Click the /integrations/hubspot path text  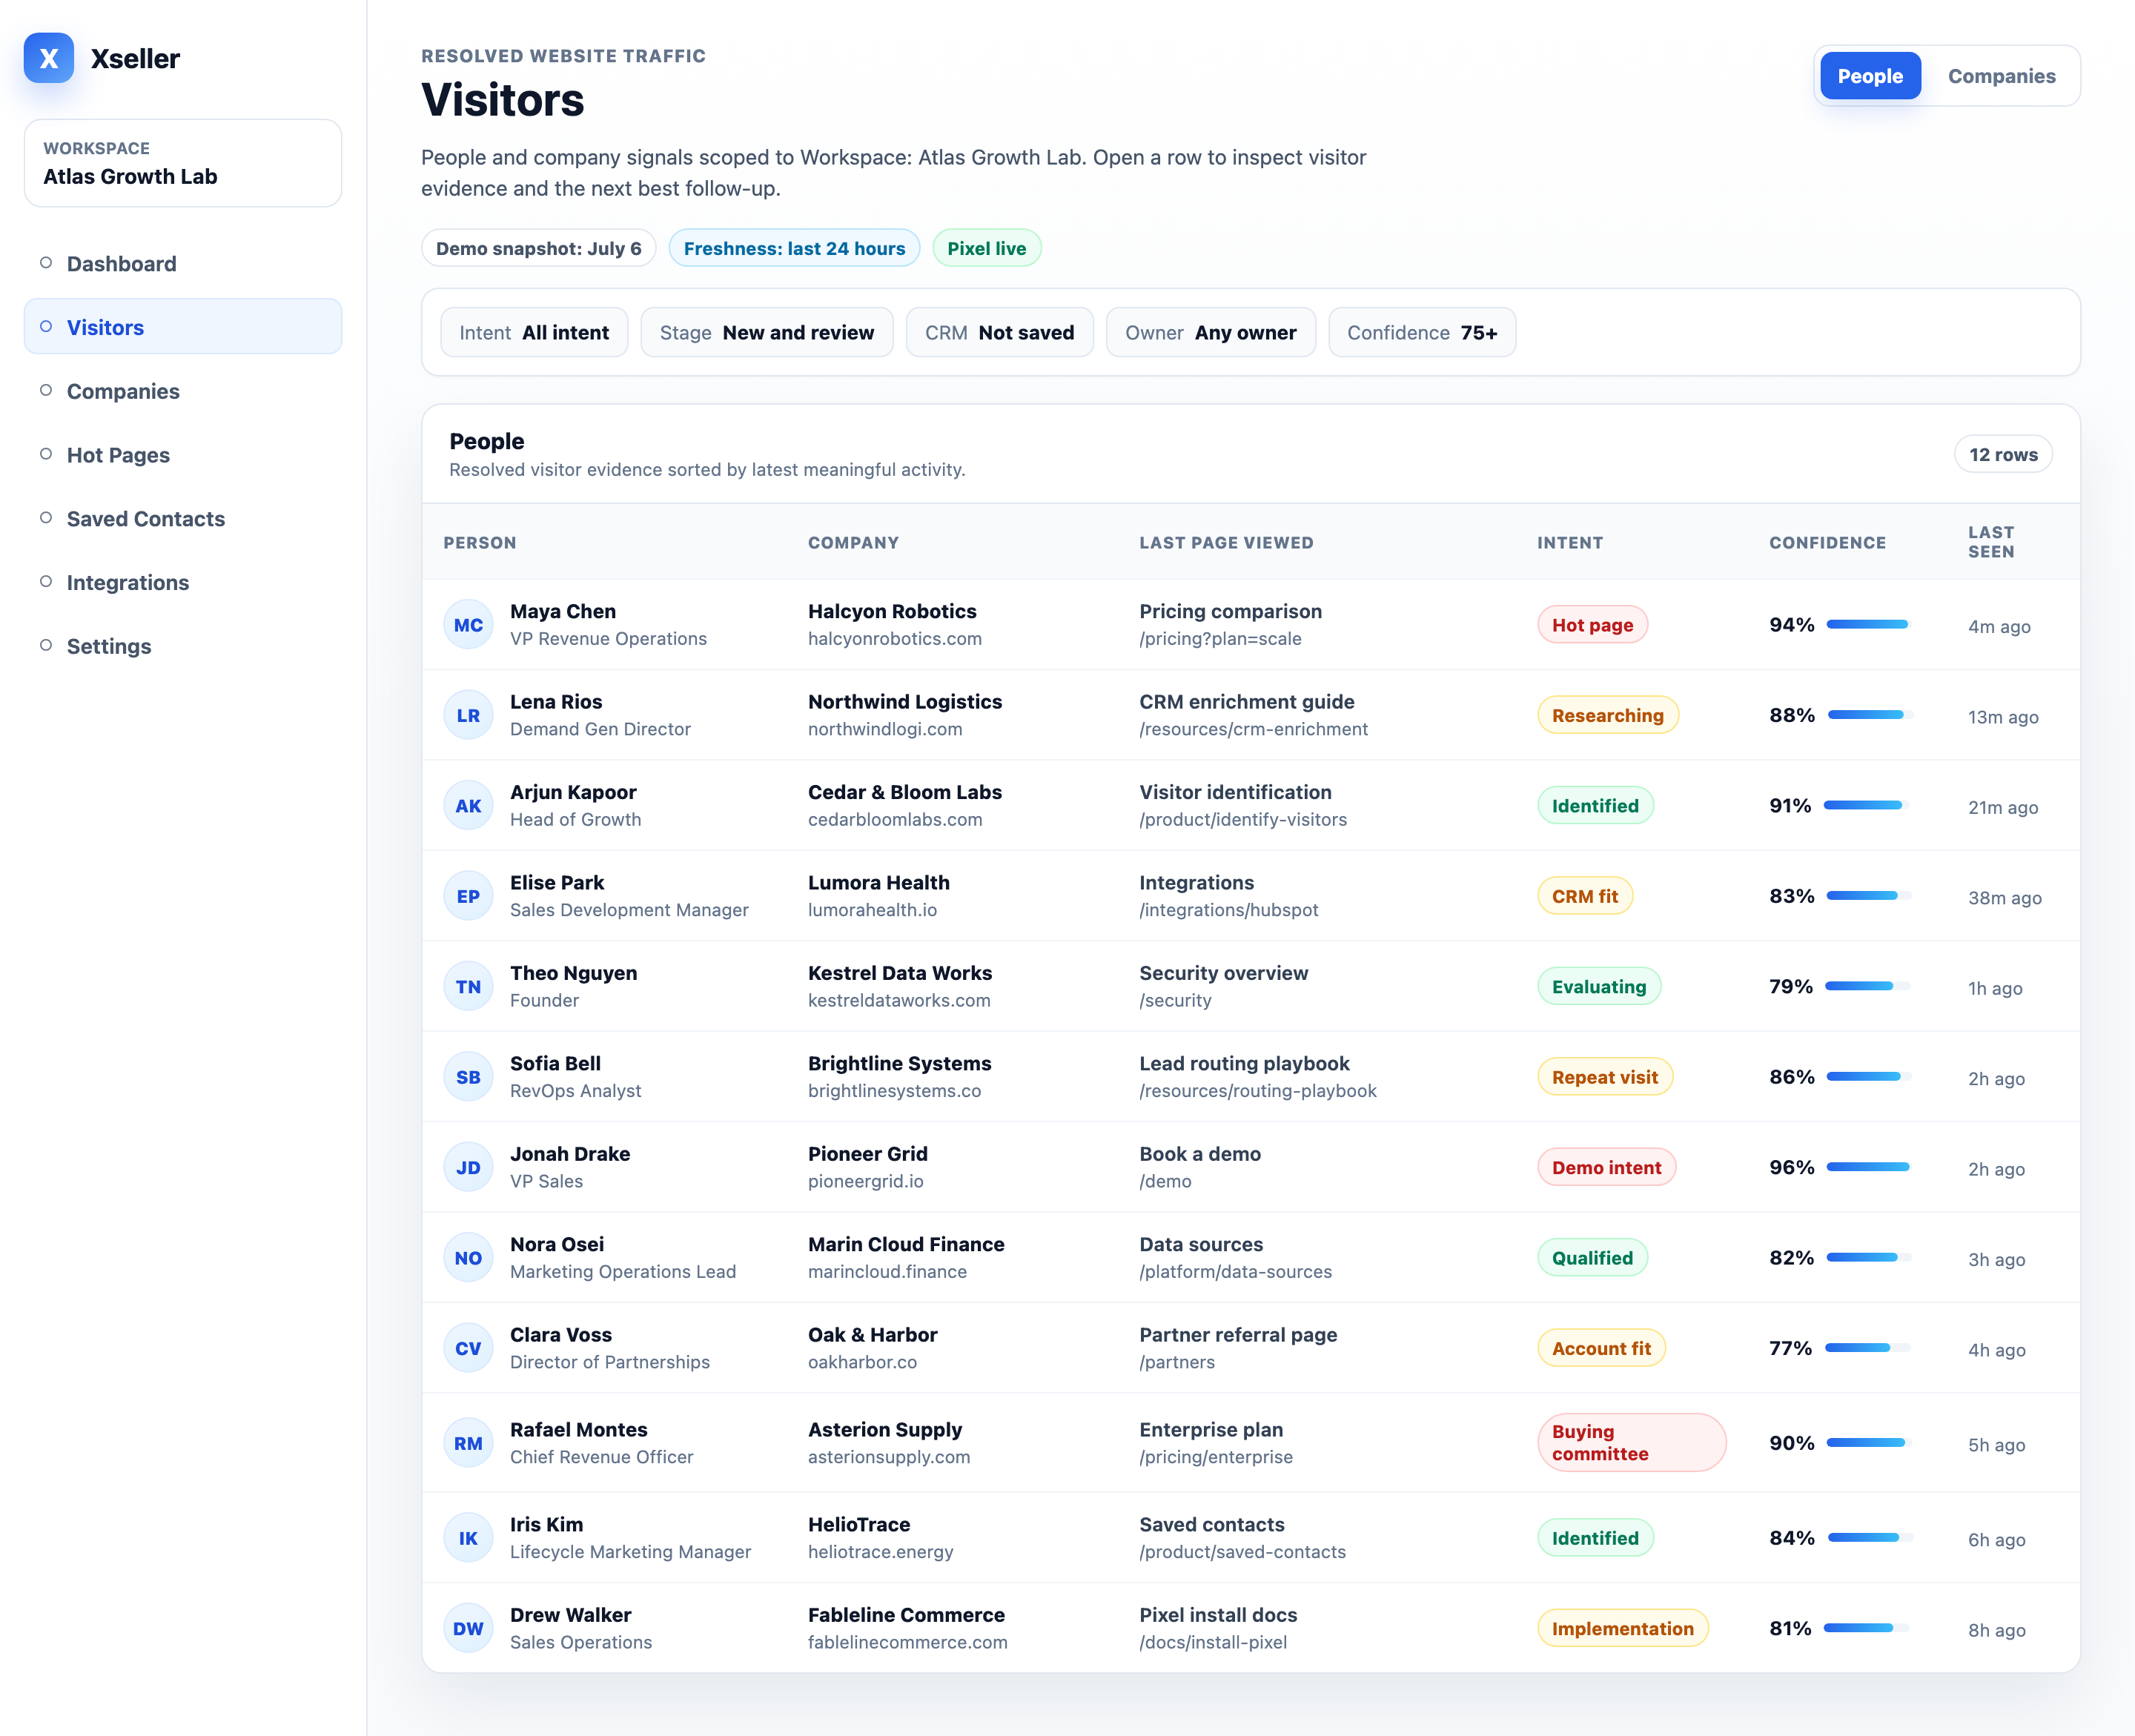(1228, 910)
